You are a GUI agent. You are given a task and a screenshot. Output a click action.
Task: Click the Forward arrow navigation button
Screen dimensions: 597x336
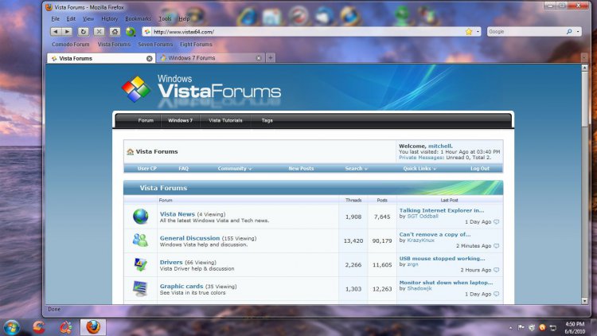pos(67,32)
